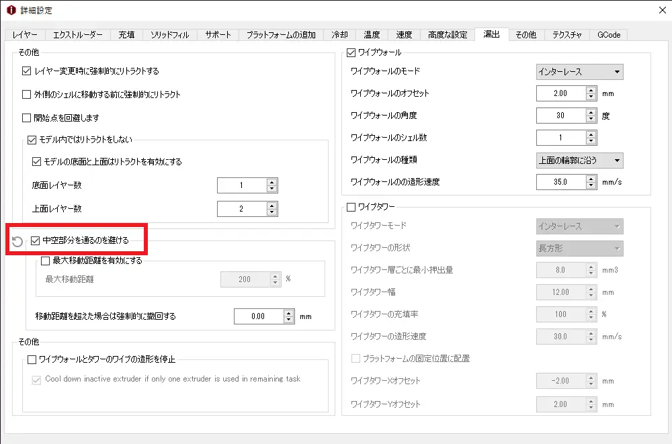Increase ワイプウォールのオフセット value using up arrow
672x444 pixels.
pyautogui.click(x=591, y=90)
